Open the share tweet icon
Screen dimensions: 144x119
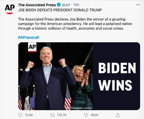tap(118, 115)
